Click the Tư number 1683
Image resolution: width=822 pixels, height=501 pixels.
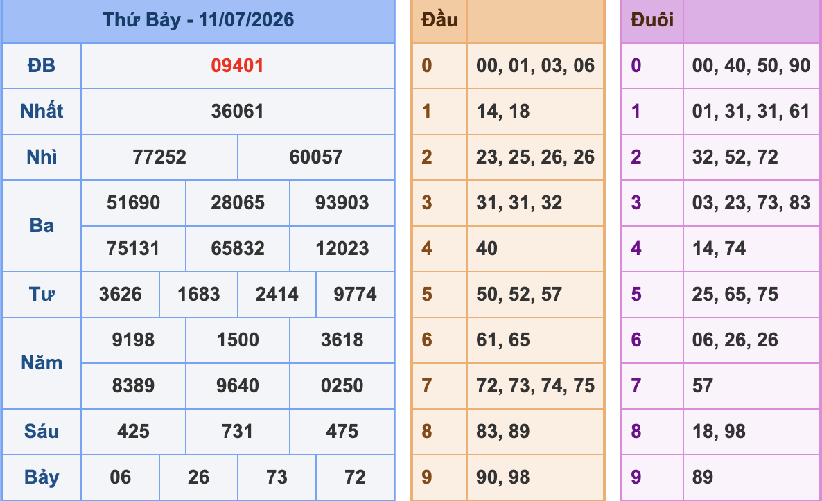click(199, 294)
